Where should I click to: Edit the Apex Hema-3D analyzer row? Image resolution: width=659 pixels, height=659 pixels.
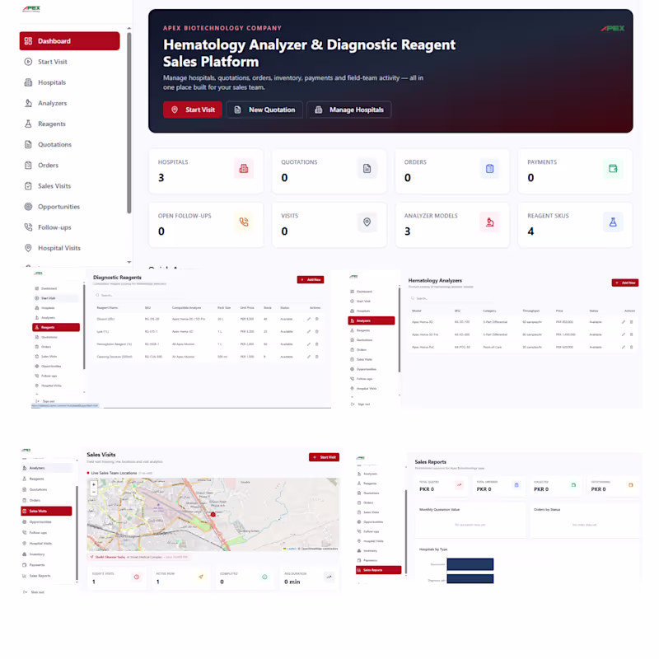[624, 322]
